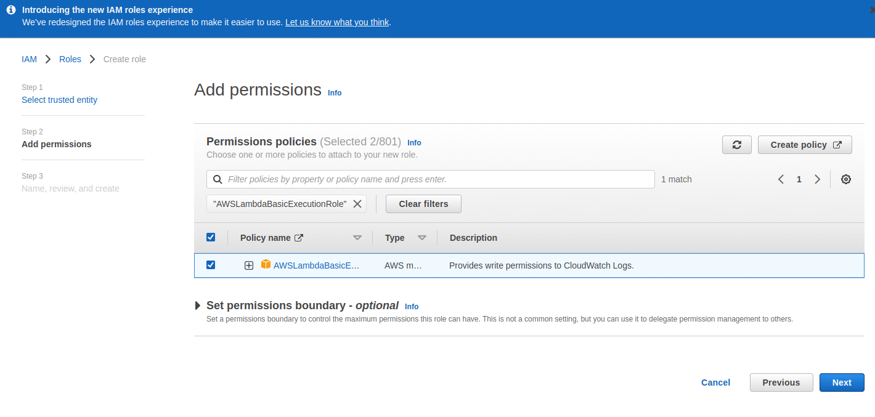This screenshot has width=875, height=417.
Task: Click the refresh policies icon button
Action: click(x=736, y=145)
